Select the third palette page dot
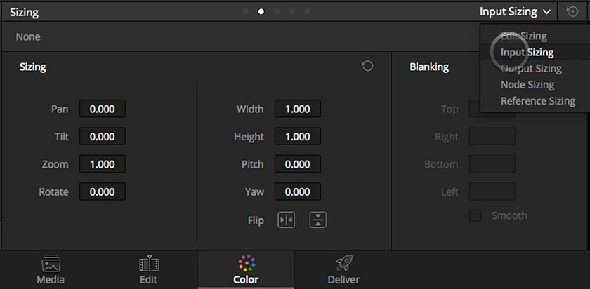Screen dimensions: 590x289 tap(277, 12)
